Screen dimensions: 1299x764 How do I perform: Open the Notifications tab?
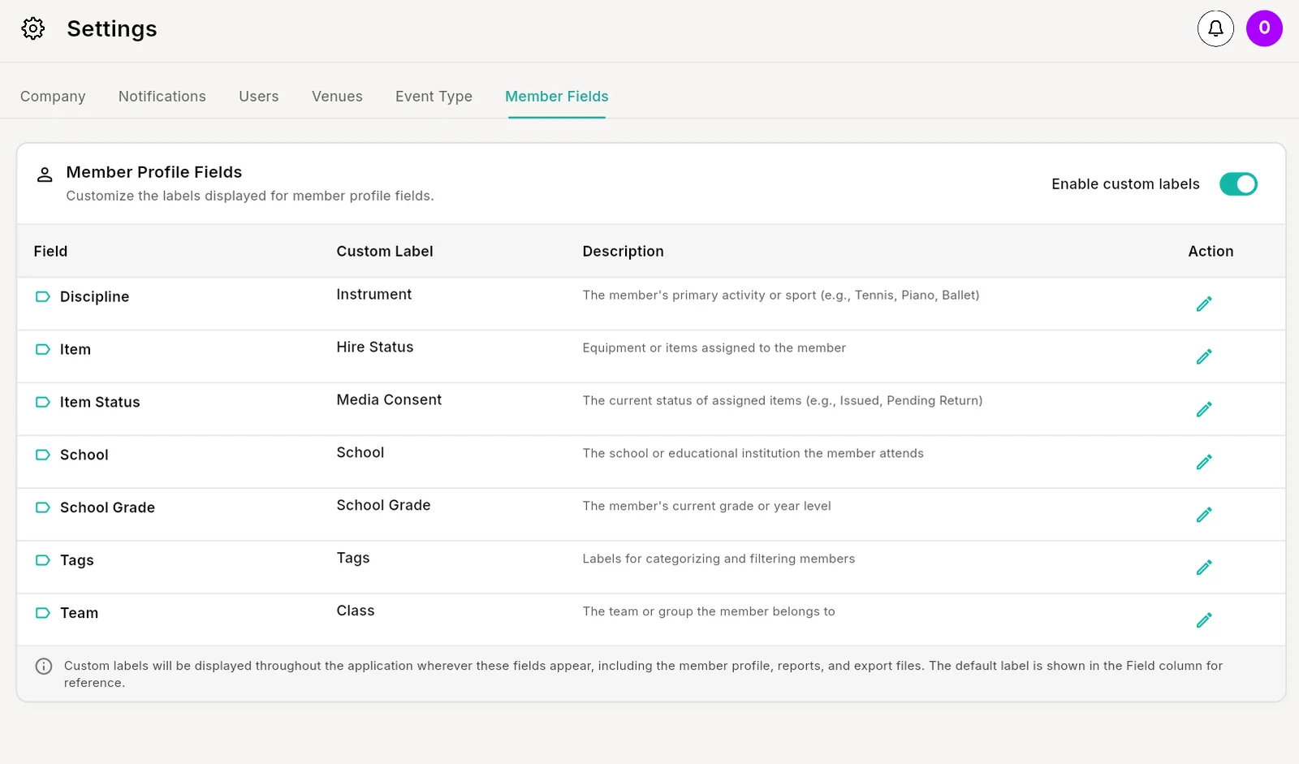tap(162, 97)
